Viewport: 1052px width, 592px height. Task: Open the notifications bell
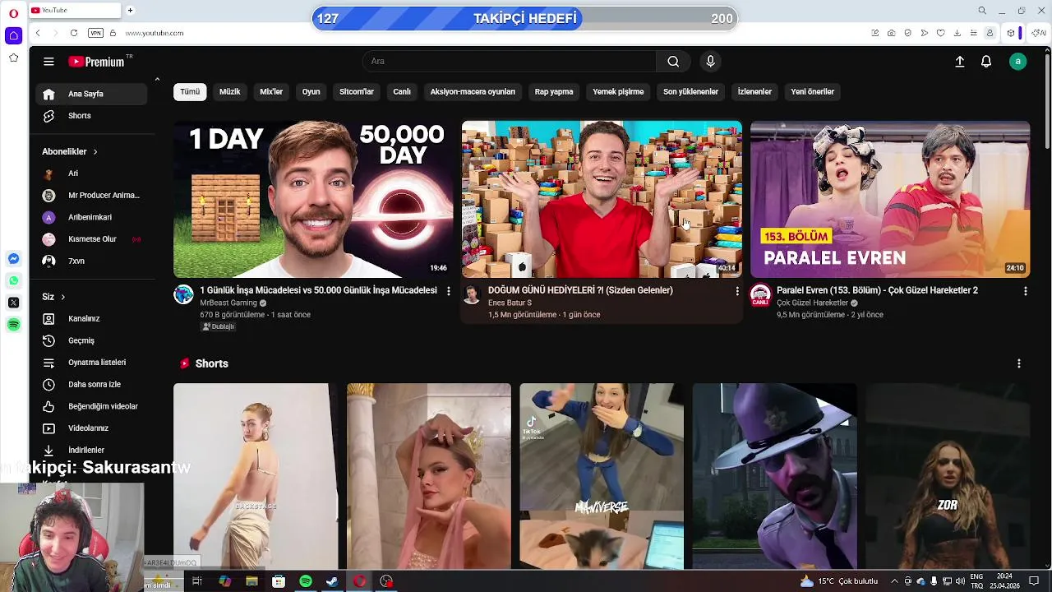coord(986,61)
